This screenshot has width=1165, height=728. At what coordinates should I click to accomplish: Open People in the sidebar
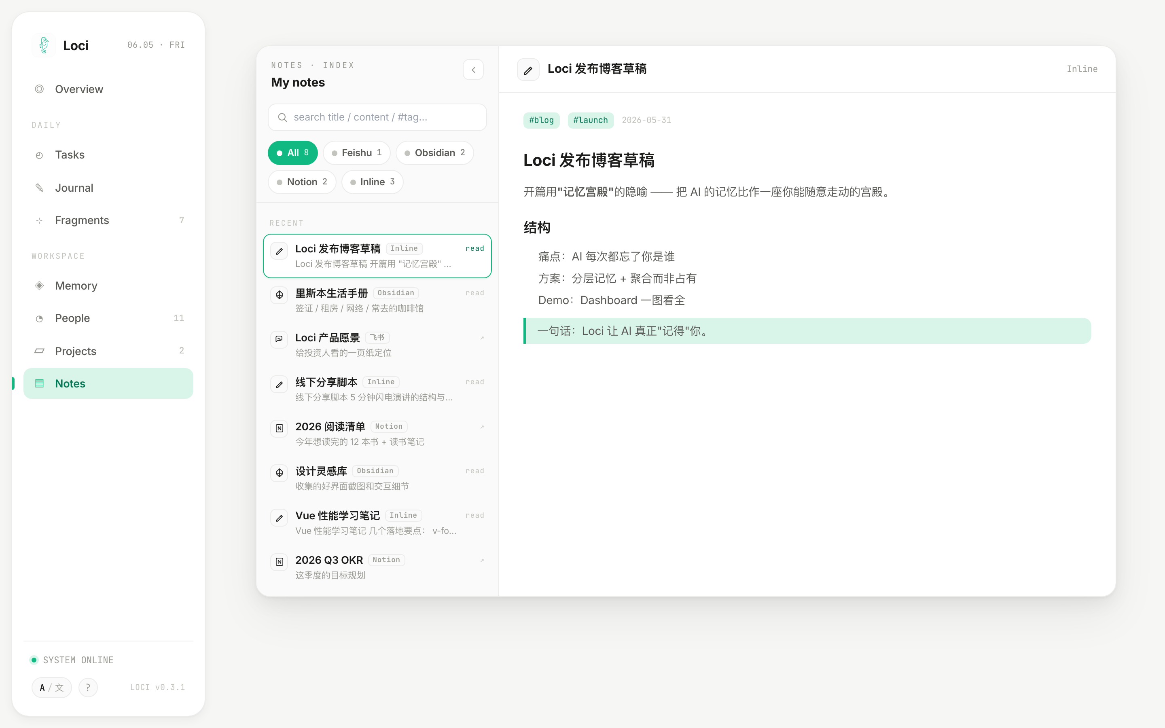pos(108,318)
